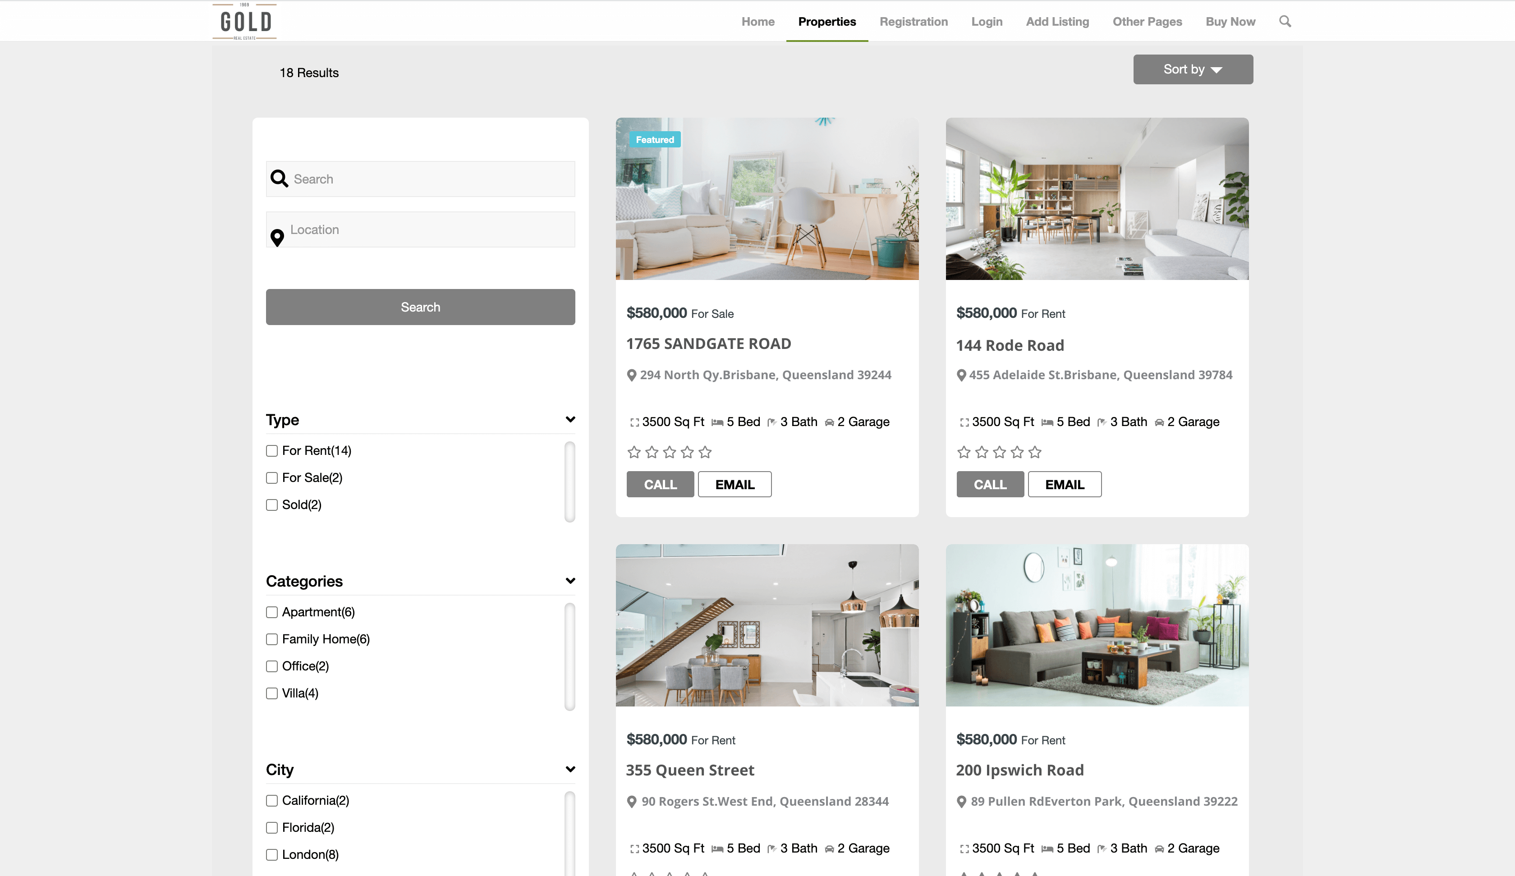
Task: Tick the Office(2) category checkbox
Action: (x=272, y=666)
